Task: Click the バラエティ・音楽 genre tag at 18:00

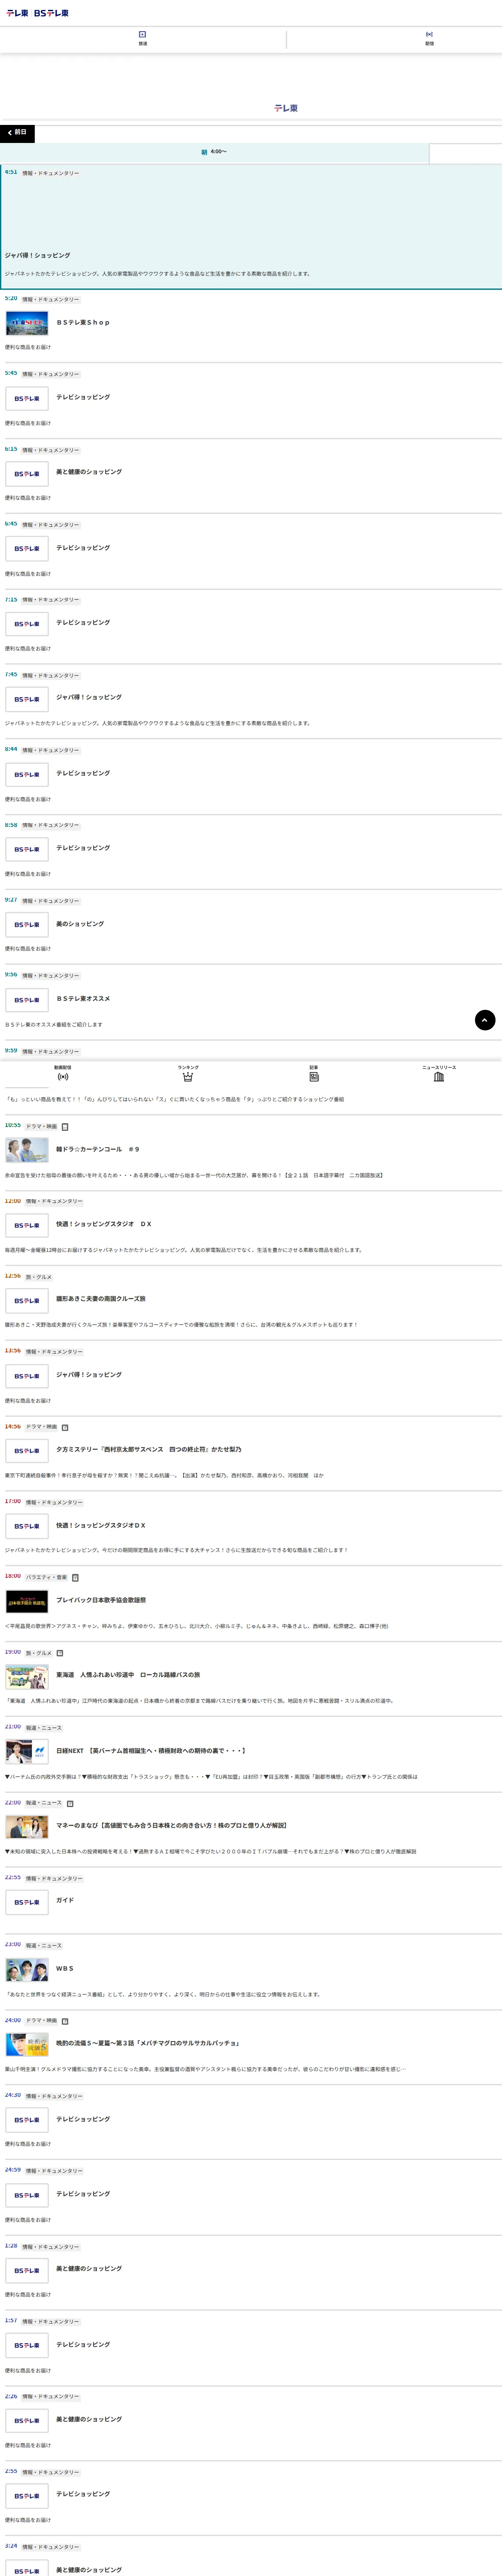Action: pyautogui.click(x=46, y=1578)
